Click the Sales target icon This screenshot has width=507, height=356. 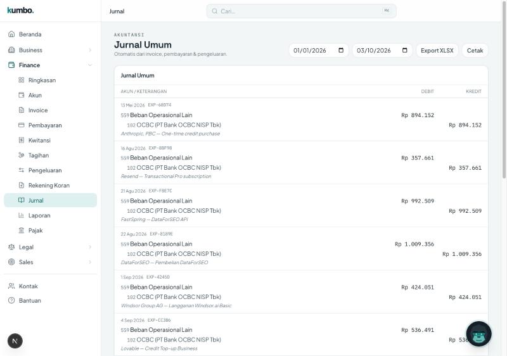coord(11,262)
